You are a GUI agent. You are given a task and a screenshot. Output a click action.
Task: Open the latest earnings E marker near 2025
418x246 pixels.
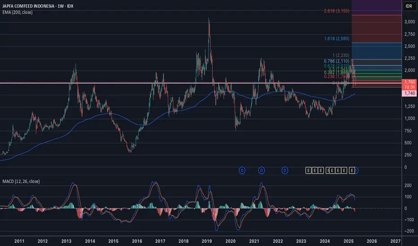tap(352, 170)
